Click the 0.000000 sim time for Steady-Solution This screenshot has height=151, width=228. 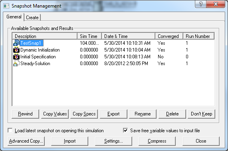click(89, 64)
